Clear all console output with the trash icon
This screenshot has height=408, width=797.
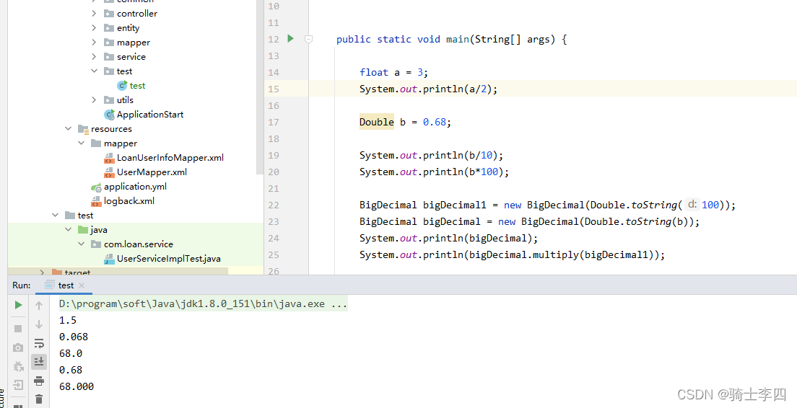click(x=39, y=399)
